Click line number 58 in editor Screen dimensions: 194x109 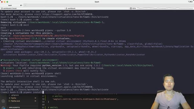(43, 99)
